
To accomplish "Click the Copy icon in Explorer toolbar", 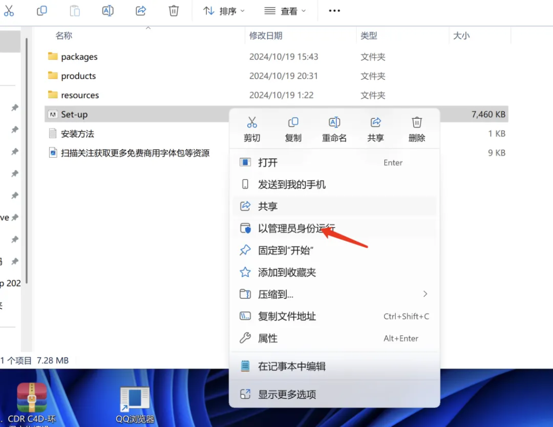I will pos(42,11).
